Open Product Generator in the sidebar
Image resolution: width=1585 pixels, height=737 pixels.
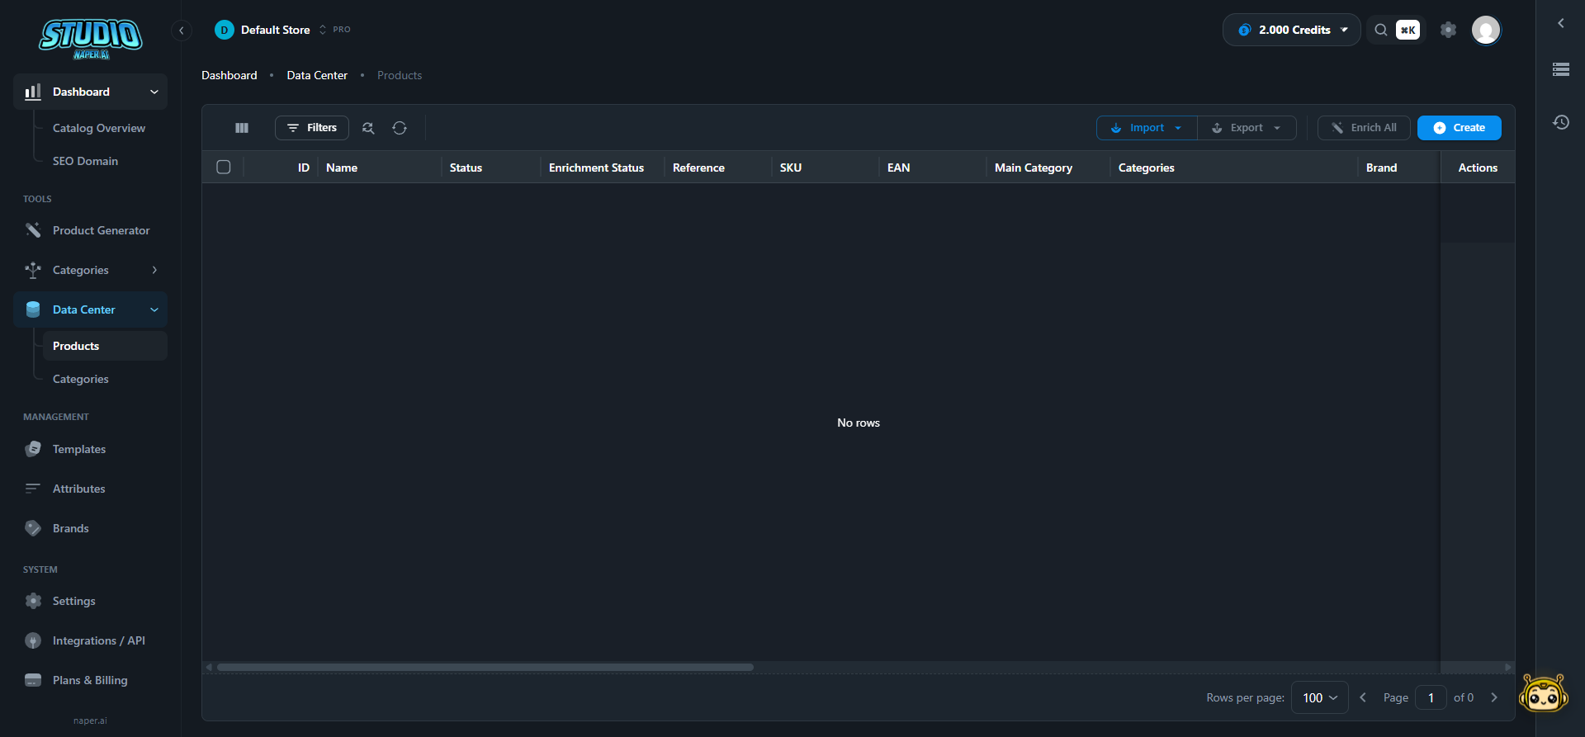pyautogui.click(x=101, y=230)
